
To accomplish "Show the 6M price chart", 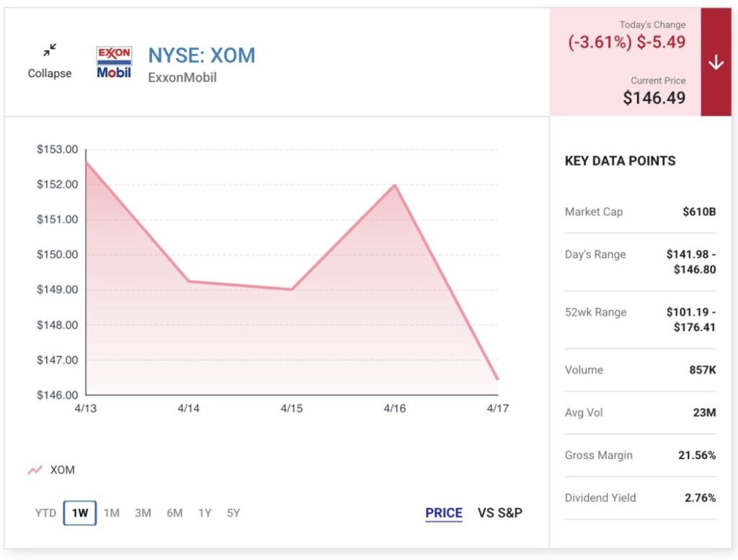I will pos(174,513).
